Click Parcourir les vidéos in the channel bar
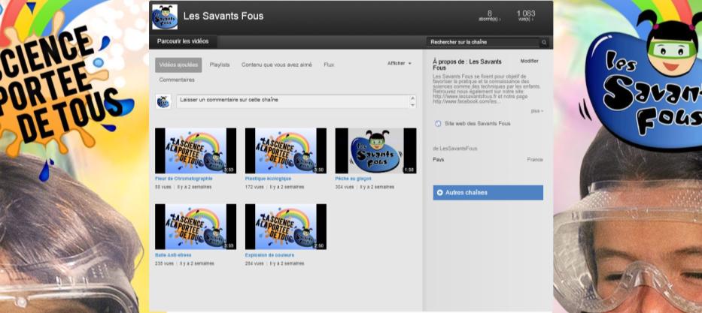The height and width of the screenshot is (313, 702). (183, 41)
